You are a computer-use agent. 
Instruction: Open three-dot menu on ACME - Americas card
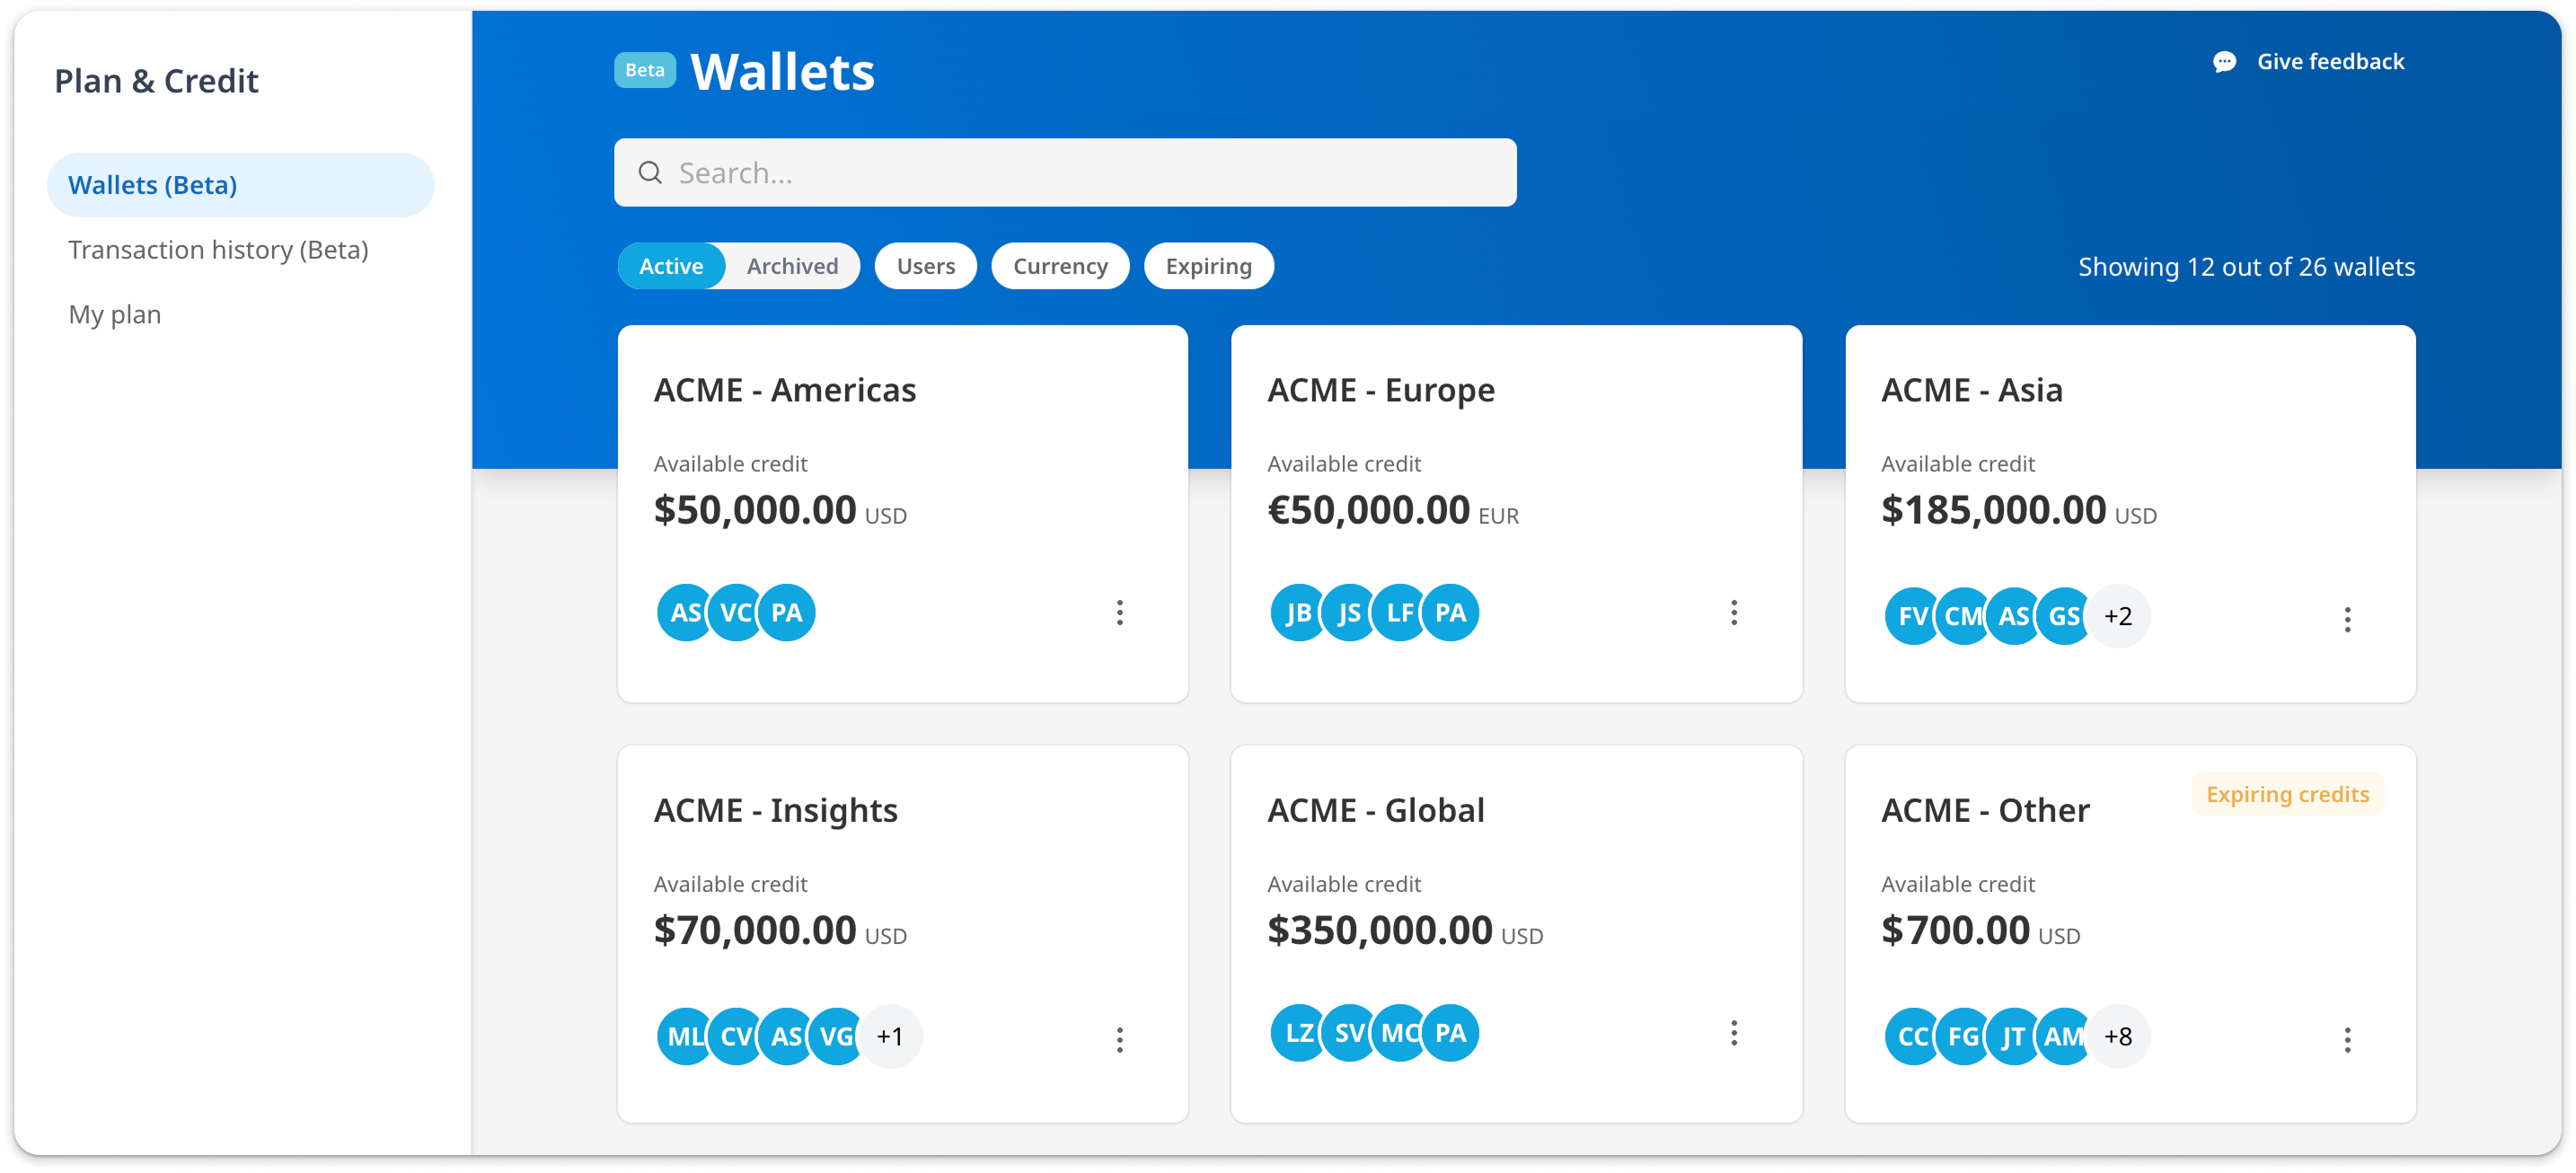tap(1119, 613)
